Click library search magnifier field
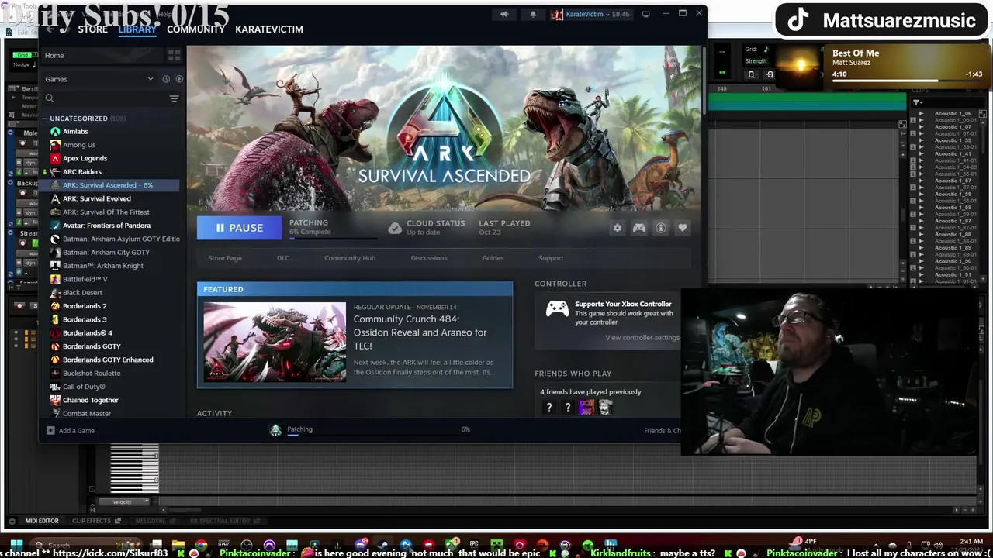The height and width of the screenshot is (558, 993). (50, 98)
